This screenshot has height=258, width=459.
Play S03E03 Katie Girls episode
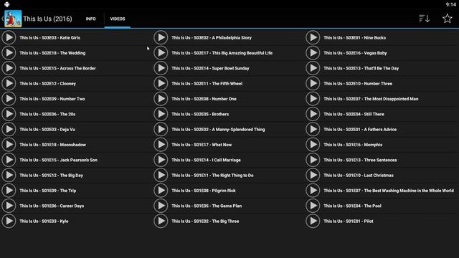[x=9, y=37]
